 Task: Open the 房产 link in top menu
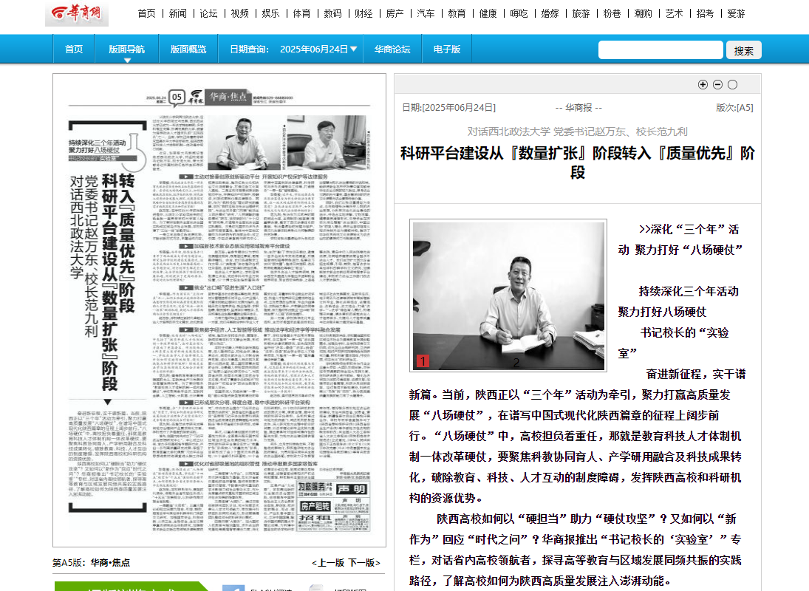395,13
